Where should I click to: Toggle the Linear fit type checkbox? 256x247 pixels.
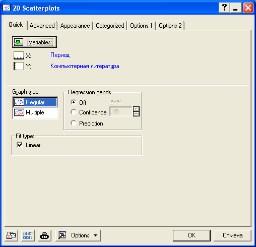(x=20, y=145)
